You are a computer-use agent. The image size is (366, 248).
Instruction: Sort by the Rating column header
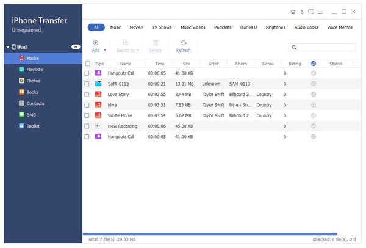pos(295,64)
